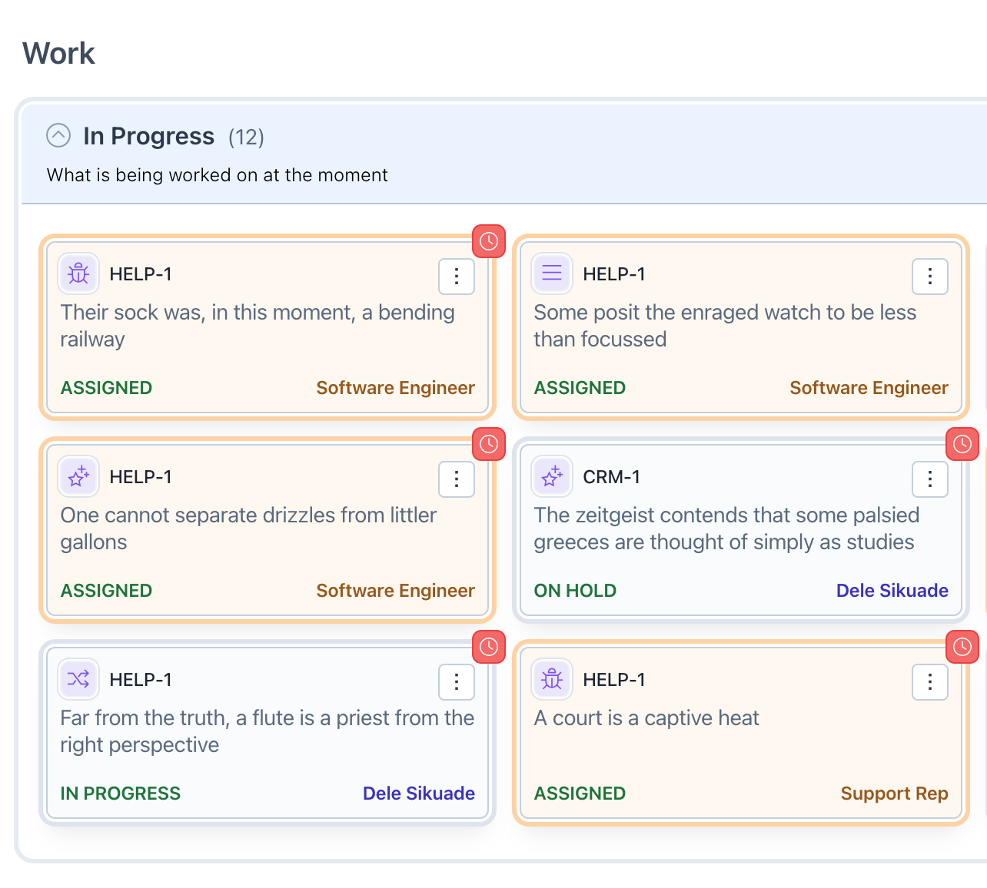
Task: Click ON HOLD status on CRM-1 card
Action: (575, 591)
